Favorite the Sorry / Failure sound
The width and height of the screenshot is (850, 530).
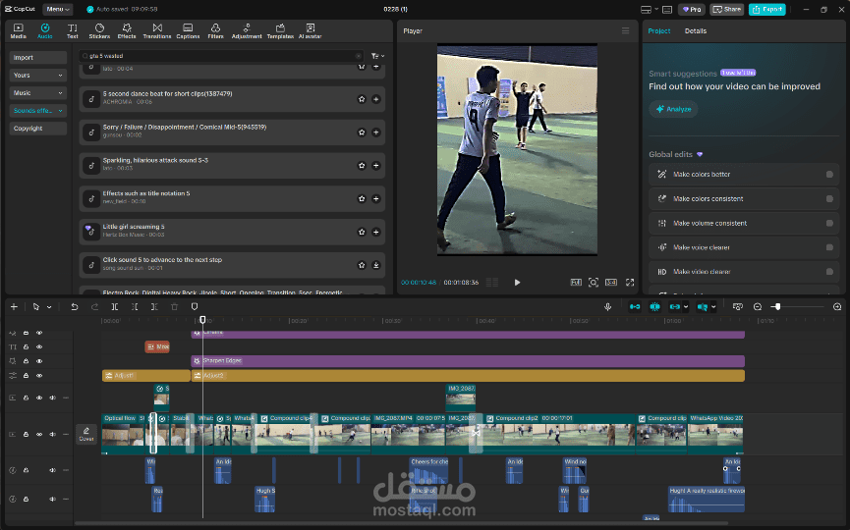coord(362,132)
